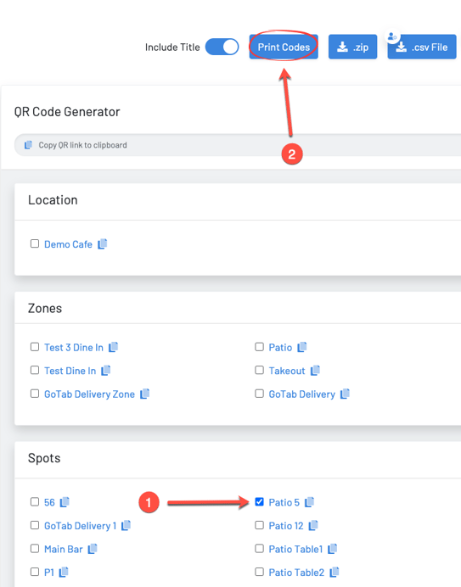Open the GoTab Delivery 1 link
This screenshot has height=587, width=461.
pos(80,526)
